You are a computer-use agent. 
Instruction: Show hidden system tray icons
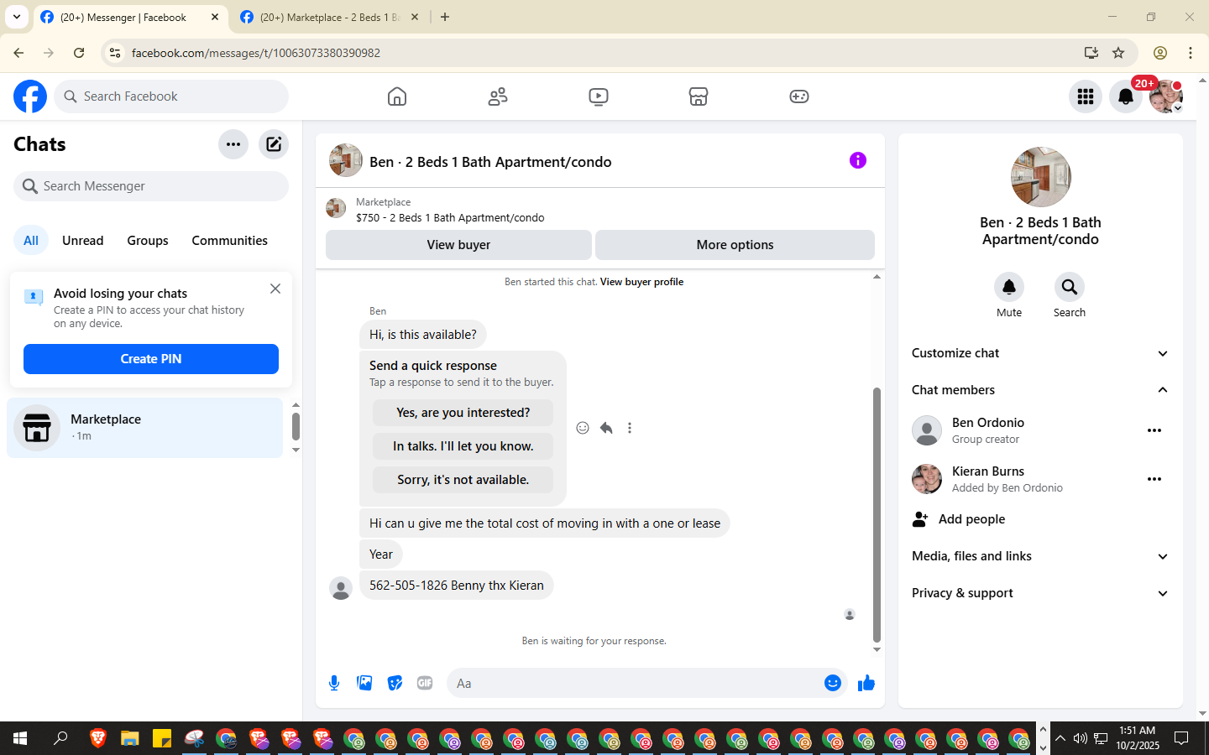[1060, 738]
